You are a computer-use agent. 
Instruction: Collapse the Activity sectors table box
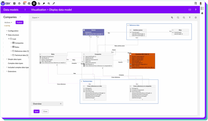(x=131, y=30)
